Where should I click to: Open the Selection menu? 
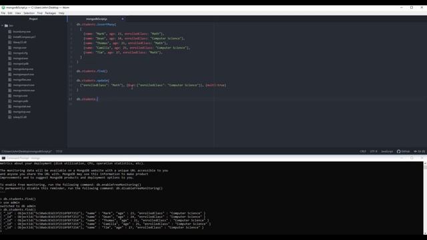click(29, 13)
